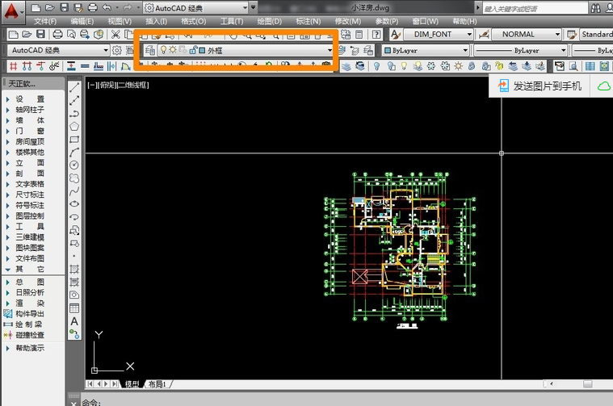613x406 pixels.
Task: Select the Table tool in draw toolbar
Action: pyautogui.click(x=74, y=308)
